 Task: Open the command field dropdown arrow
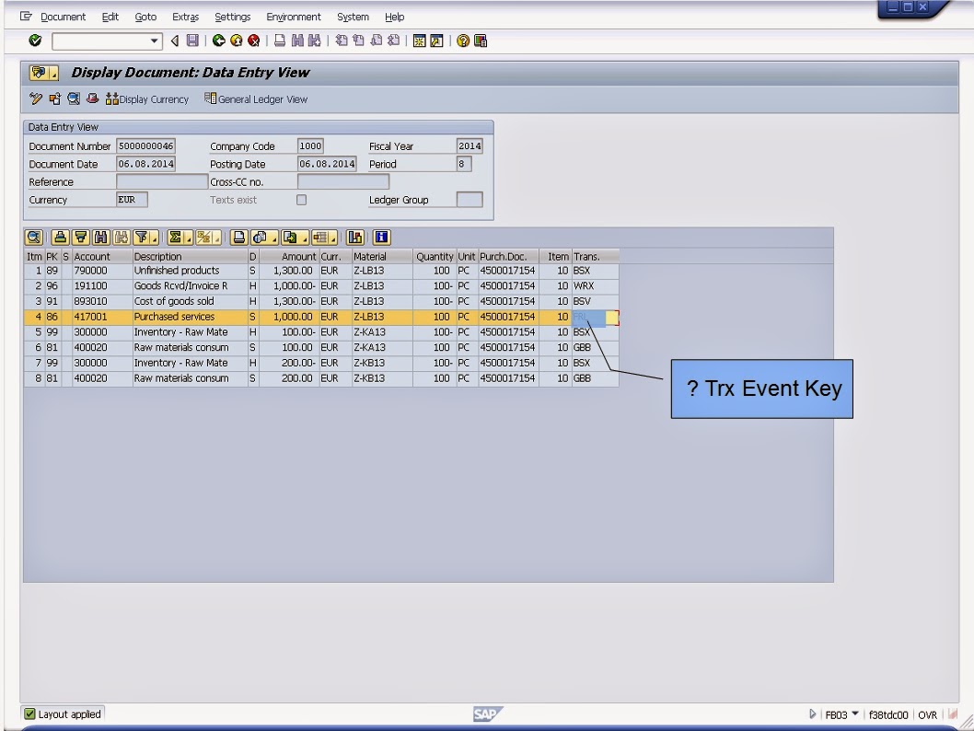[x=155, y=40]
